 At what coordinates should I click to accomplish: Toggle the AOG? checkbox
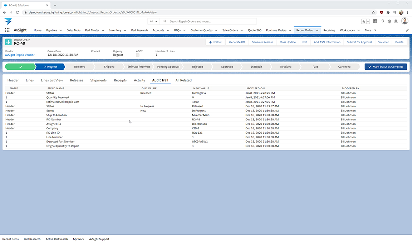(x=138, y=55)
